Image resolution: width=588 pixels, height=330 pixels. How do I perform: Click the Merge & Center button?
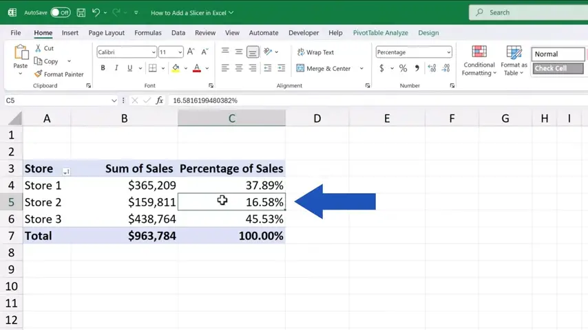(x=324, y=68)
